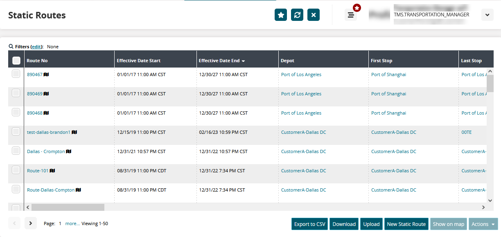The image size is (501, 237).
Task: Select the Route-101 row checkbox
Action: coord(16,170)
